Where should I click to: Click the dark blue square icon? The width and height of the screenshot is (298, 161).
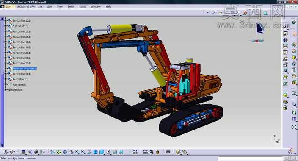23,152
